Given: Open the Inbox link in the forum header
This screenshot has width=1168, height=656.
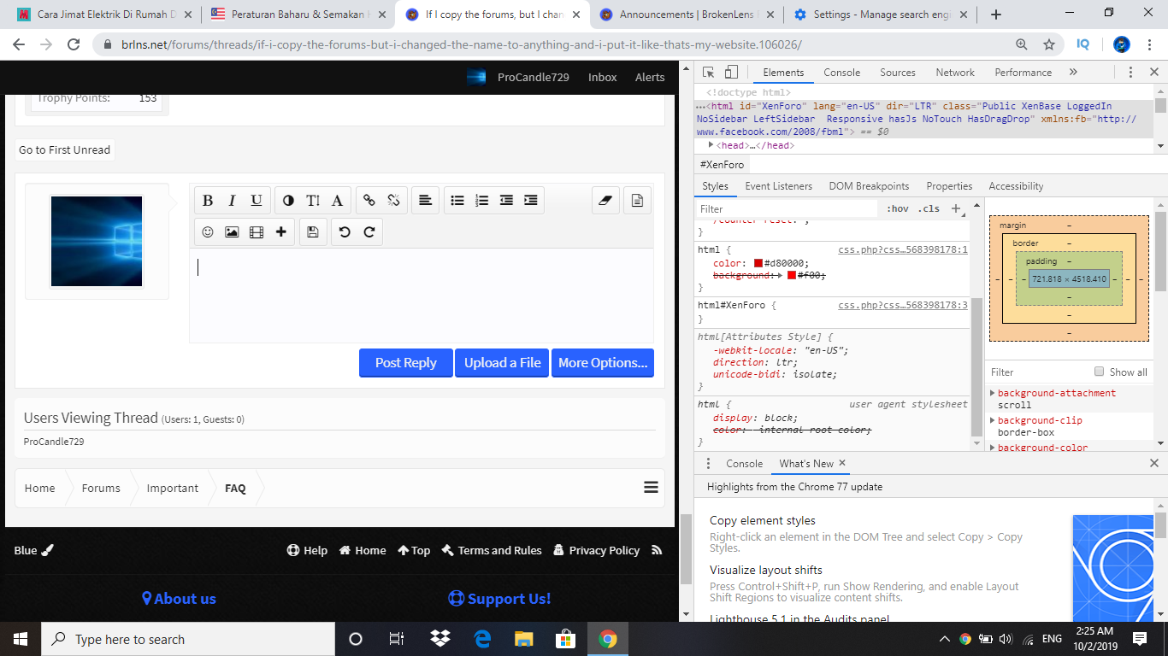Looking at the screenshot, I should pos(602,77).
